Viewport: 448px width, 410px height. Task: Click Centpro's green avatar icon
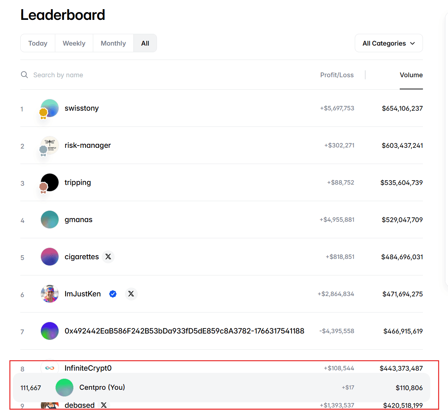coord(64,387)
